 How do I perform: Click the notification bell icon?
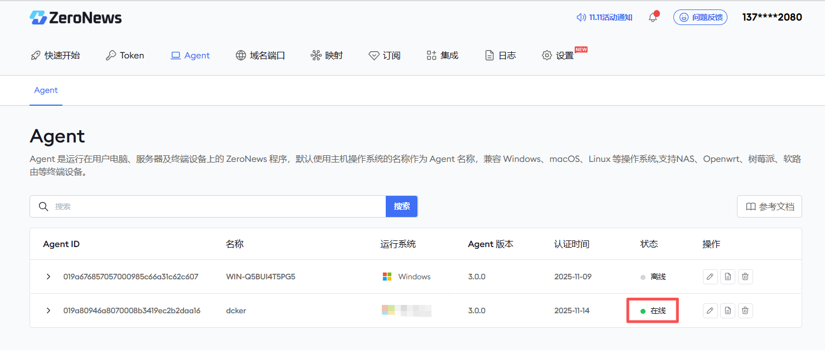pyautogui.click(x=653, y=18)
